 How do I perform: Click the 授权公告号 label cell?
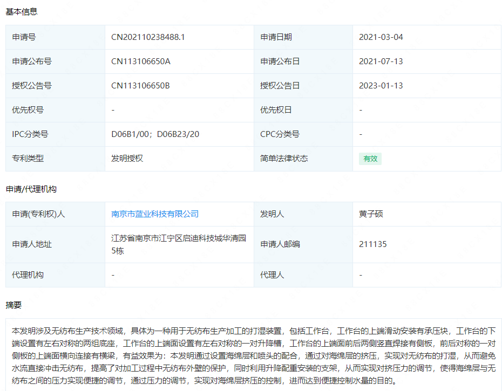coord(55,86)
